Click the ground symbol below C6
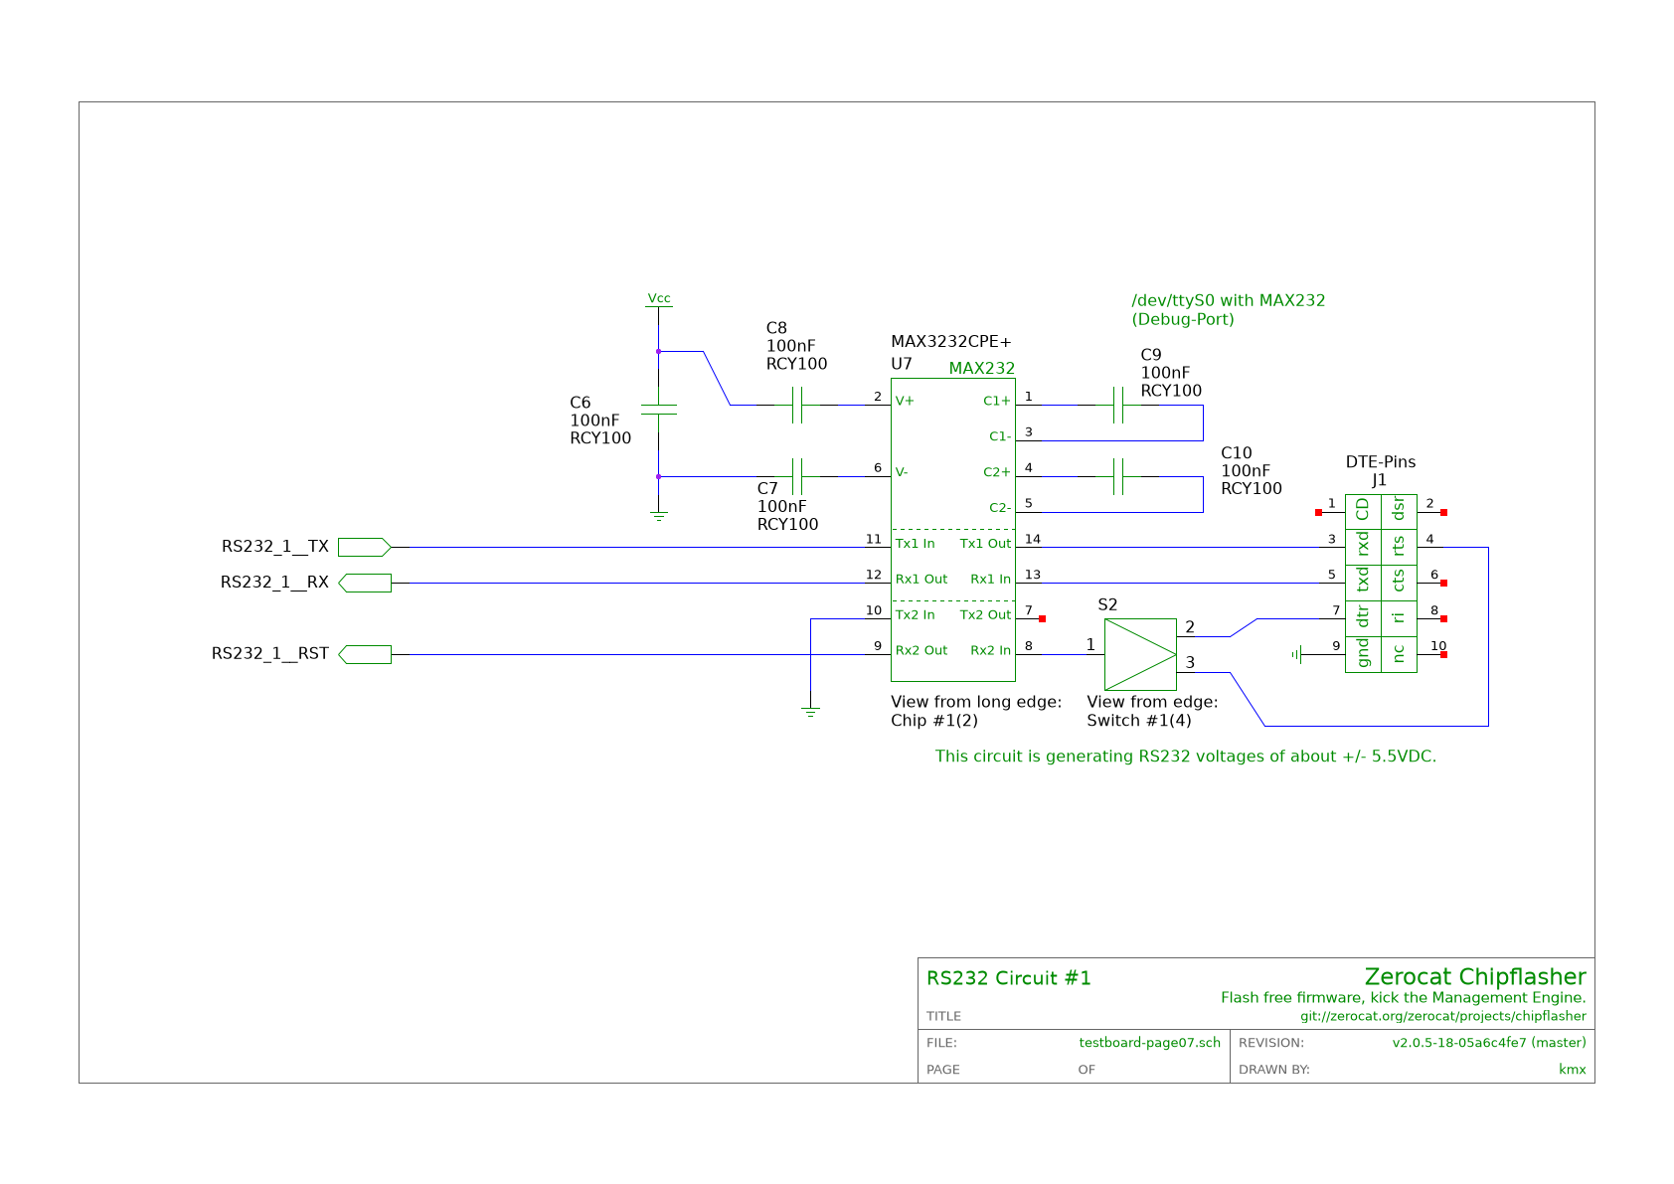Image resolution: width=1674 pixels, height=1184 pixels. [658, 516]
